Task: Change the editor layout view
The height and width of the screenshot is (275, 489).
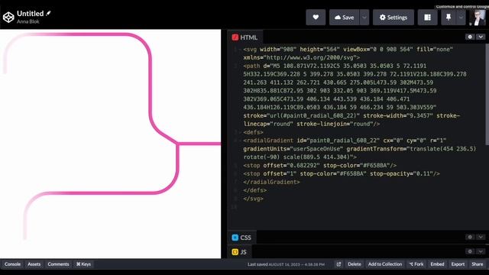Action: [428, 17]
